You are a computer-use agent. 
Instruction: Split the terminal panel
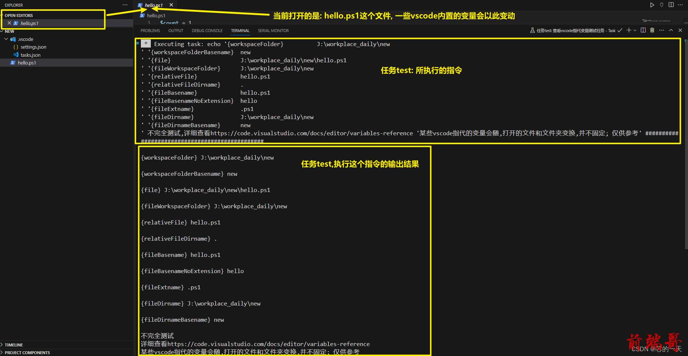click(643, 30)
